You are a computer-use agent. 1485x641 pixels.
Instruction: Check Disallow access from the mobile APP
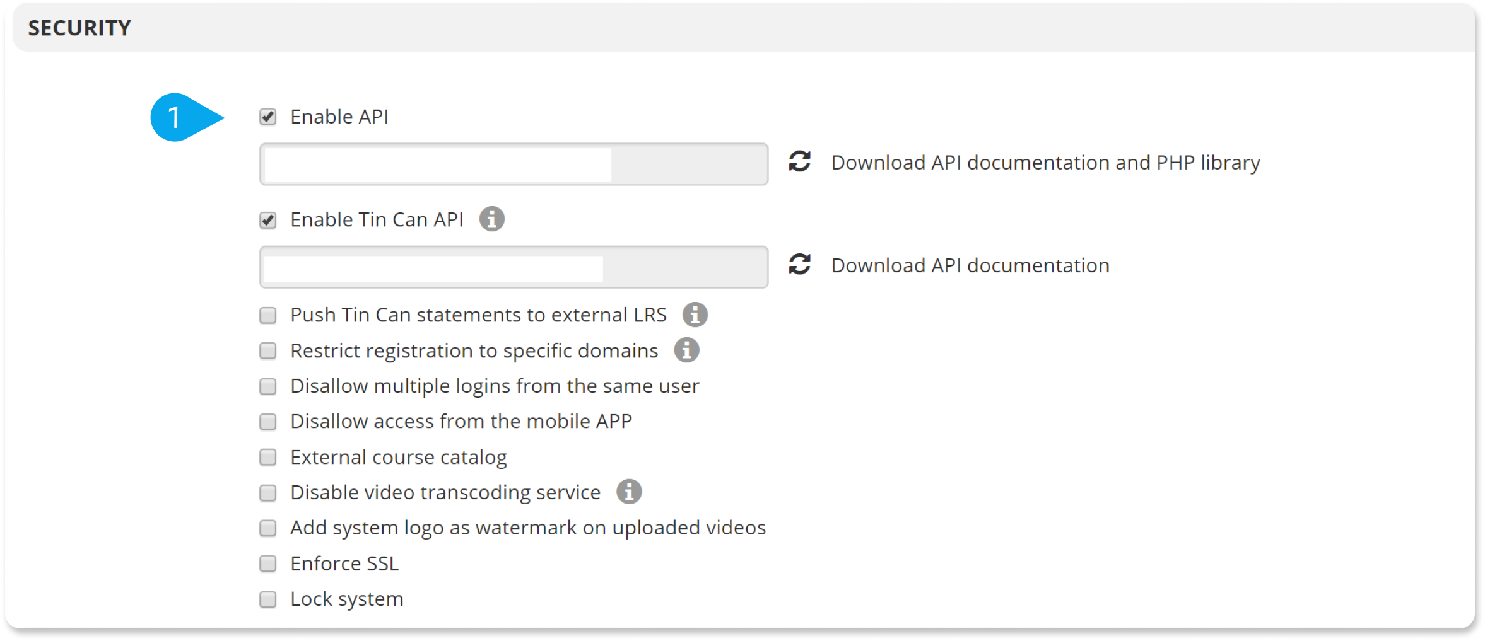click(x=267, y=422)
